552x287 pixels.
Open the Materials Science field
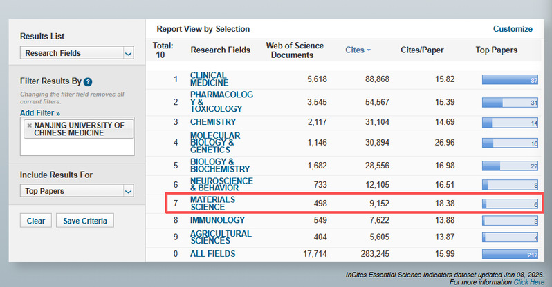[x=213, y=203]
